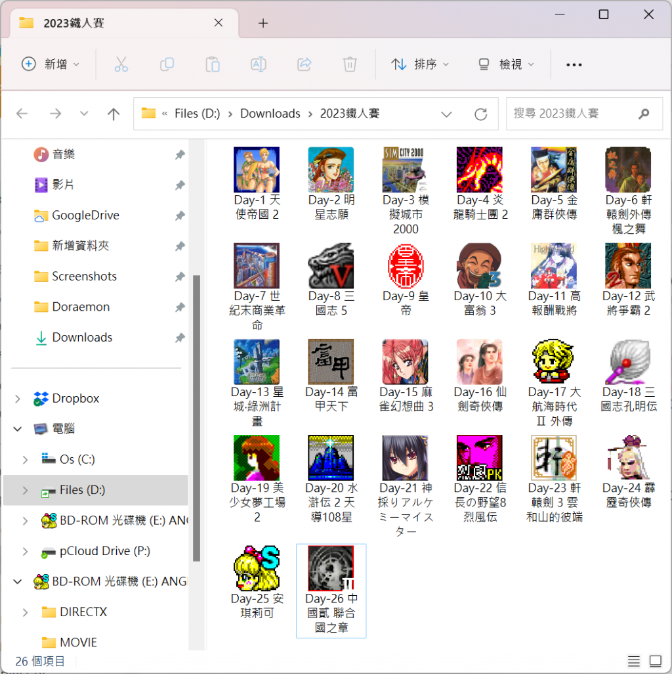Unpin 音樂 from quick access
The height and width of the screenshot is (674, 672).
click(x=180, y=155)
